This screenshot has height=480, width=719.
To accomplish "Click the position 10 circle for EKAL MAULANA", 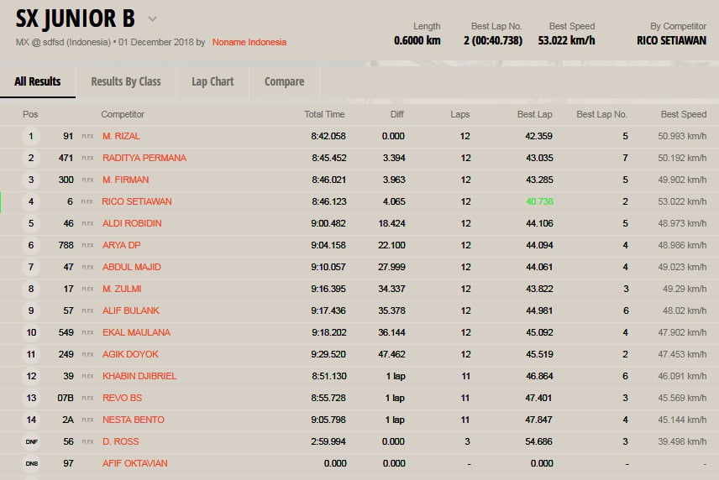I will coord(31,332).
